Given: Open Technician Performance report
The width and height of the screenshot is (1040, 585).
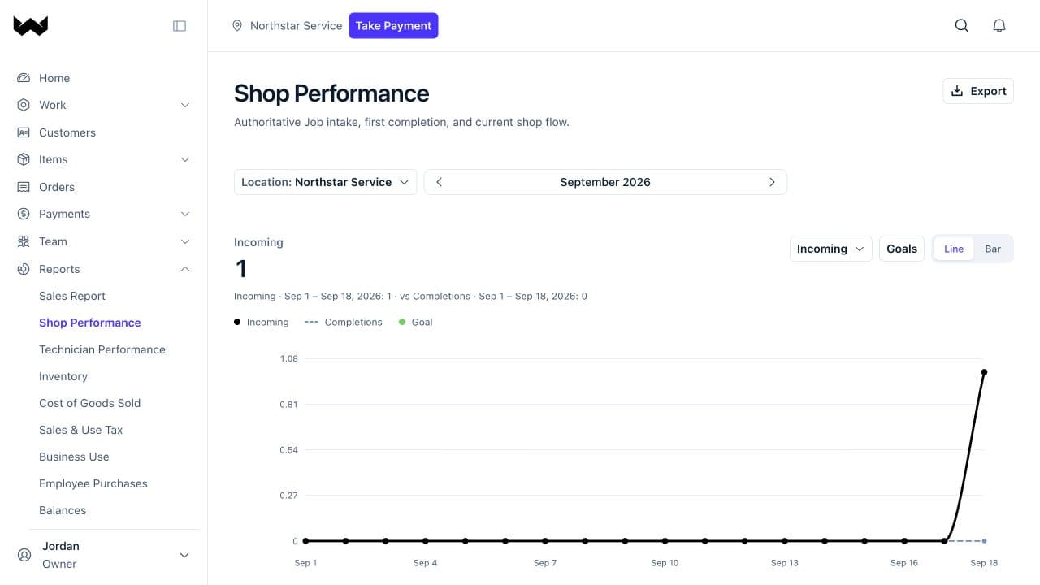Looking at the screenshot, I should (x=102, y=349).
